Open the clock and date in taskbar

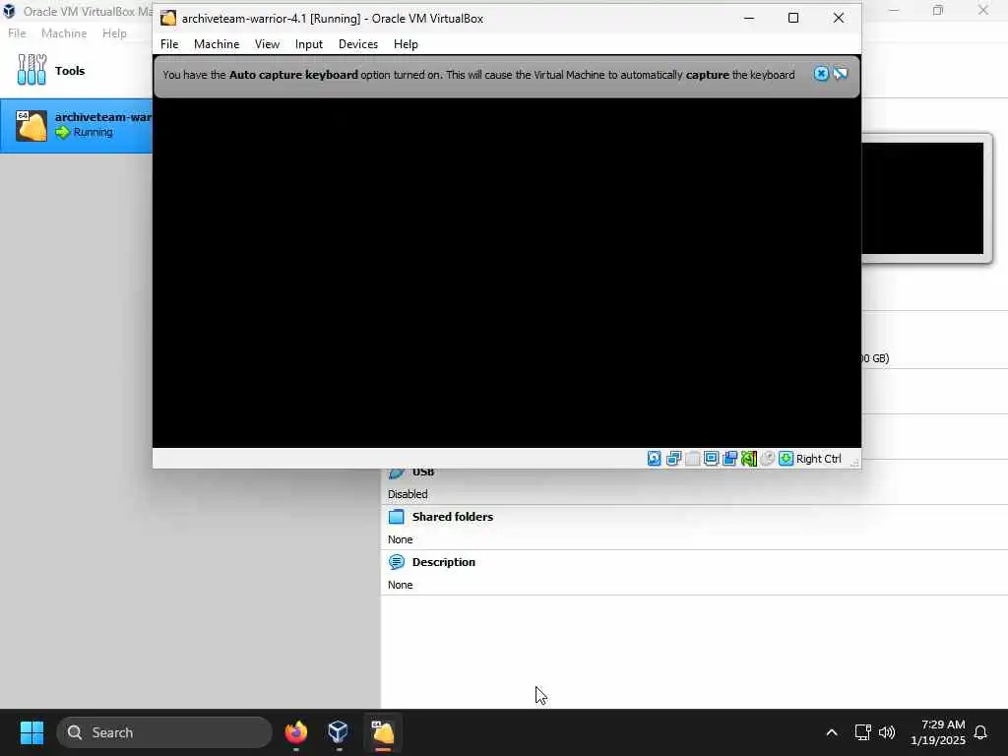(938, 732)
